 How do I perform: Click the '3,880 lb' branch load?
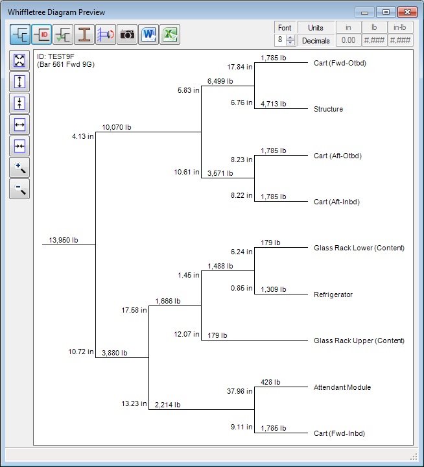tap(115, 353)
